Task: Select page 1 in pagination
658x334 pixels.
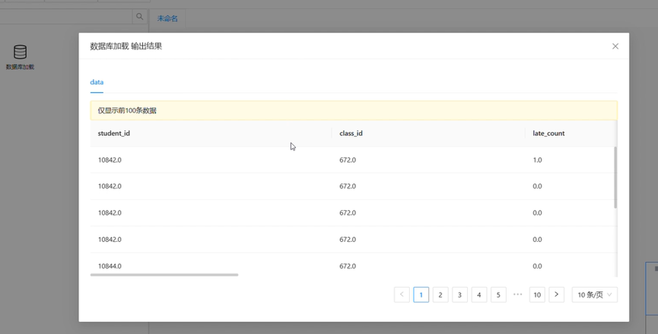Action: click(421, 294)
